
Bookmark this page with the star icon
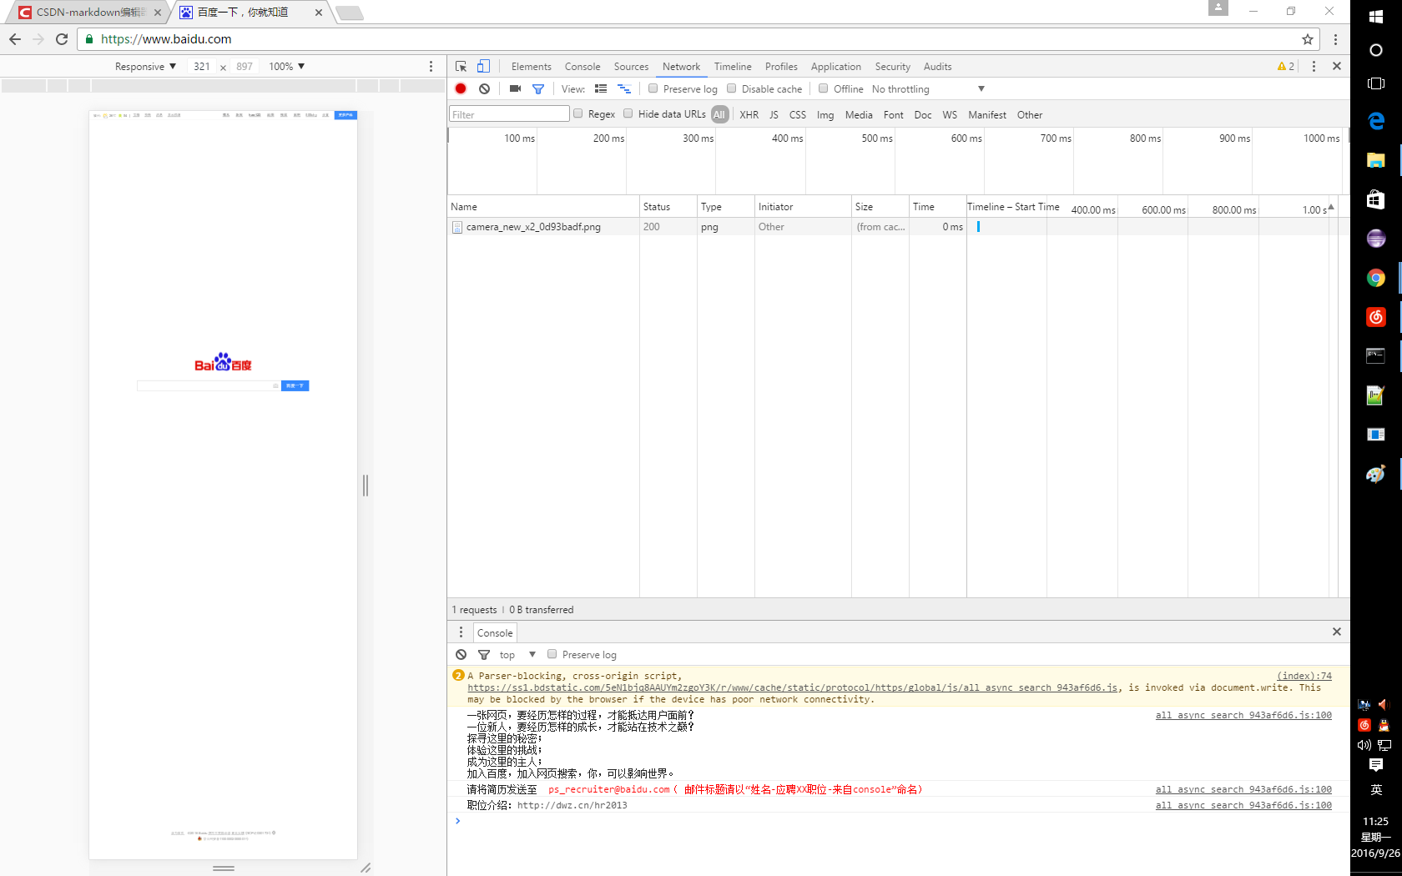(1307, 39)
